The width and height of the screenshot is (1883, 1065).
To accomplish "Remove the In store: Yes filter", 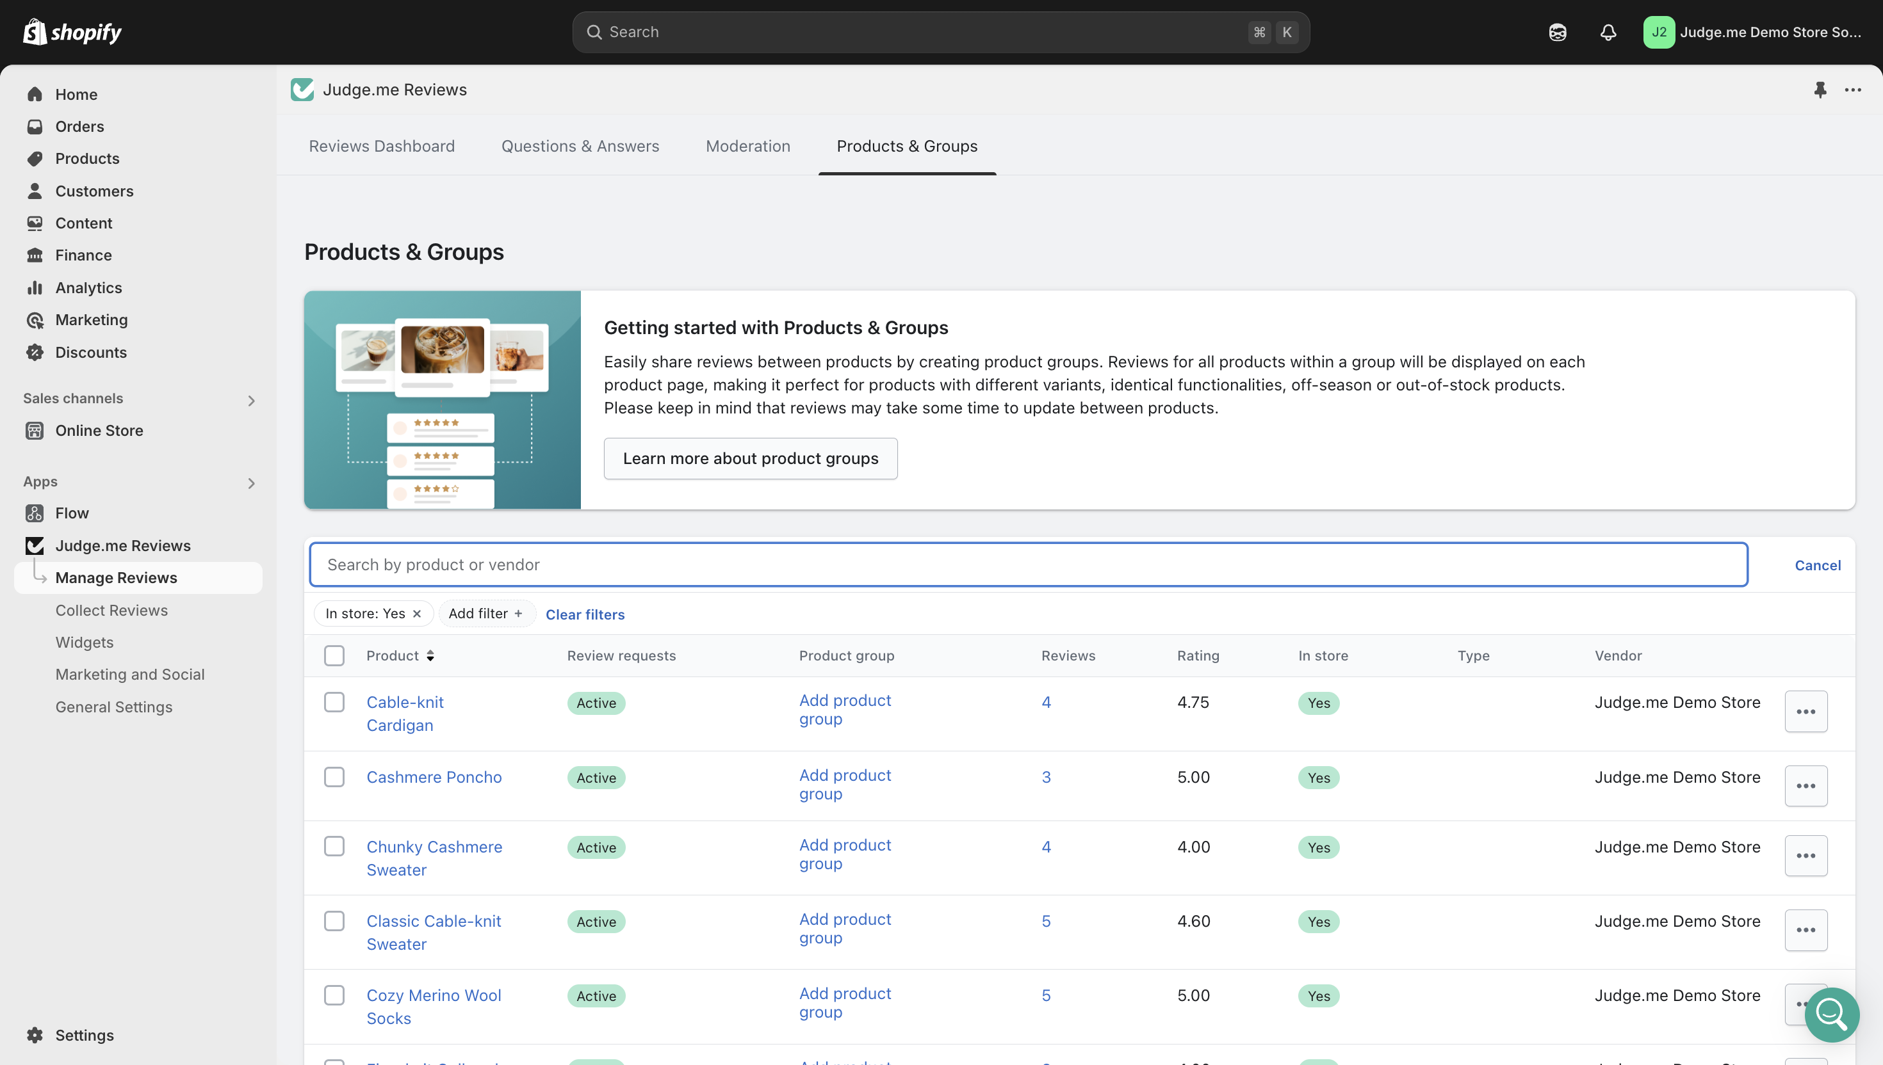I will 417,614.
